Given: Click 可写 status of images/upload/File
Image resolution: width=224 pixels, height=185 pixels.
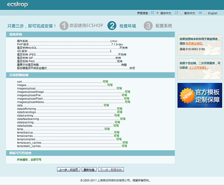Looking at the screenshot, I should [x=125, y=95].
